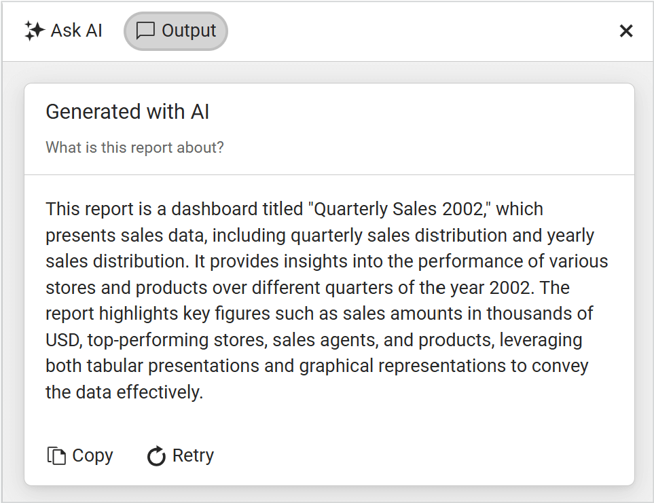Close the Ask AI panel with the X
654x503 pixels.
tap(625, 31)
